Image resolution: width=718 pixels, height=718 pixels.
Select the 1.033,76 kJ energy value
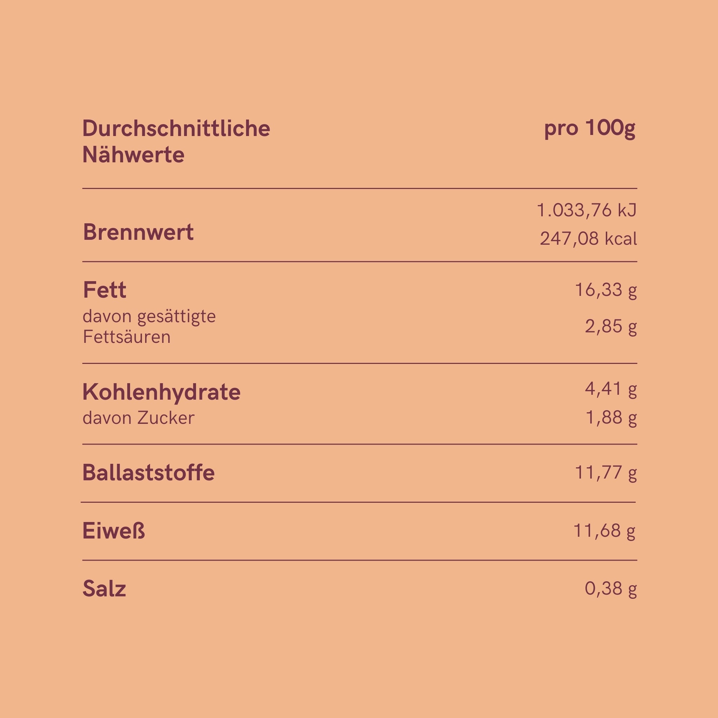(x=587, y=210)
